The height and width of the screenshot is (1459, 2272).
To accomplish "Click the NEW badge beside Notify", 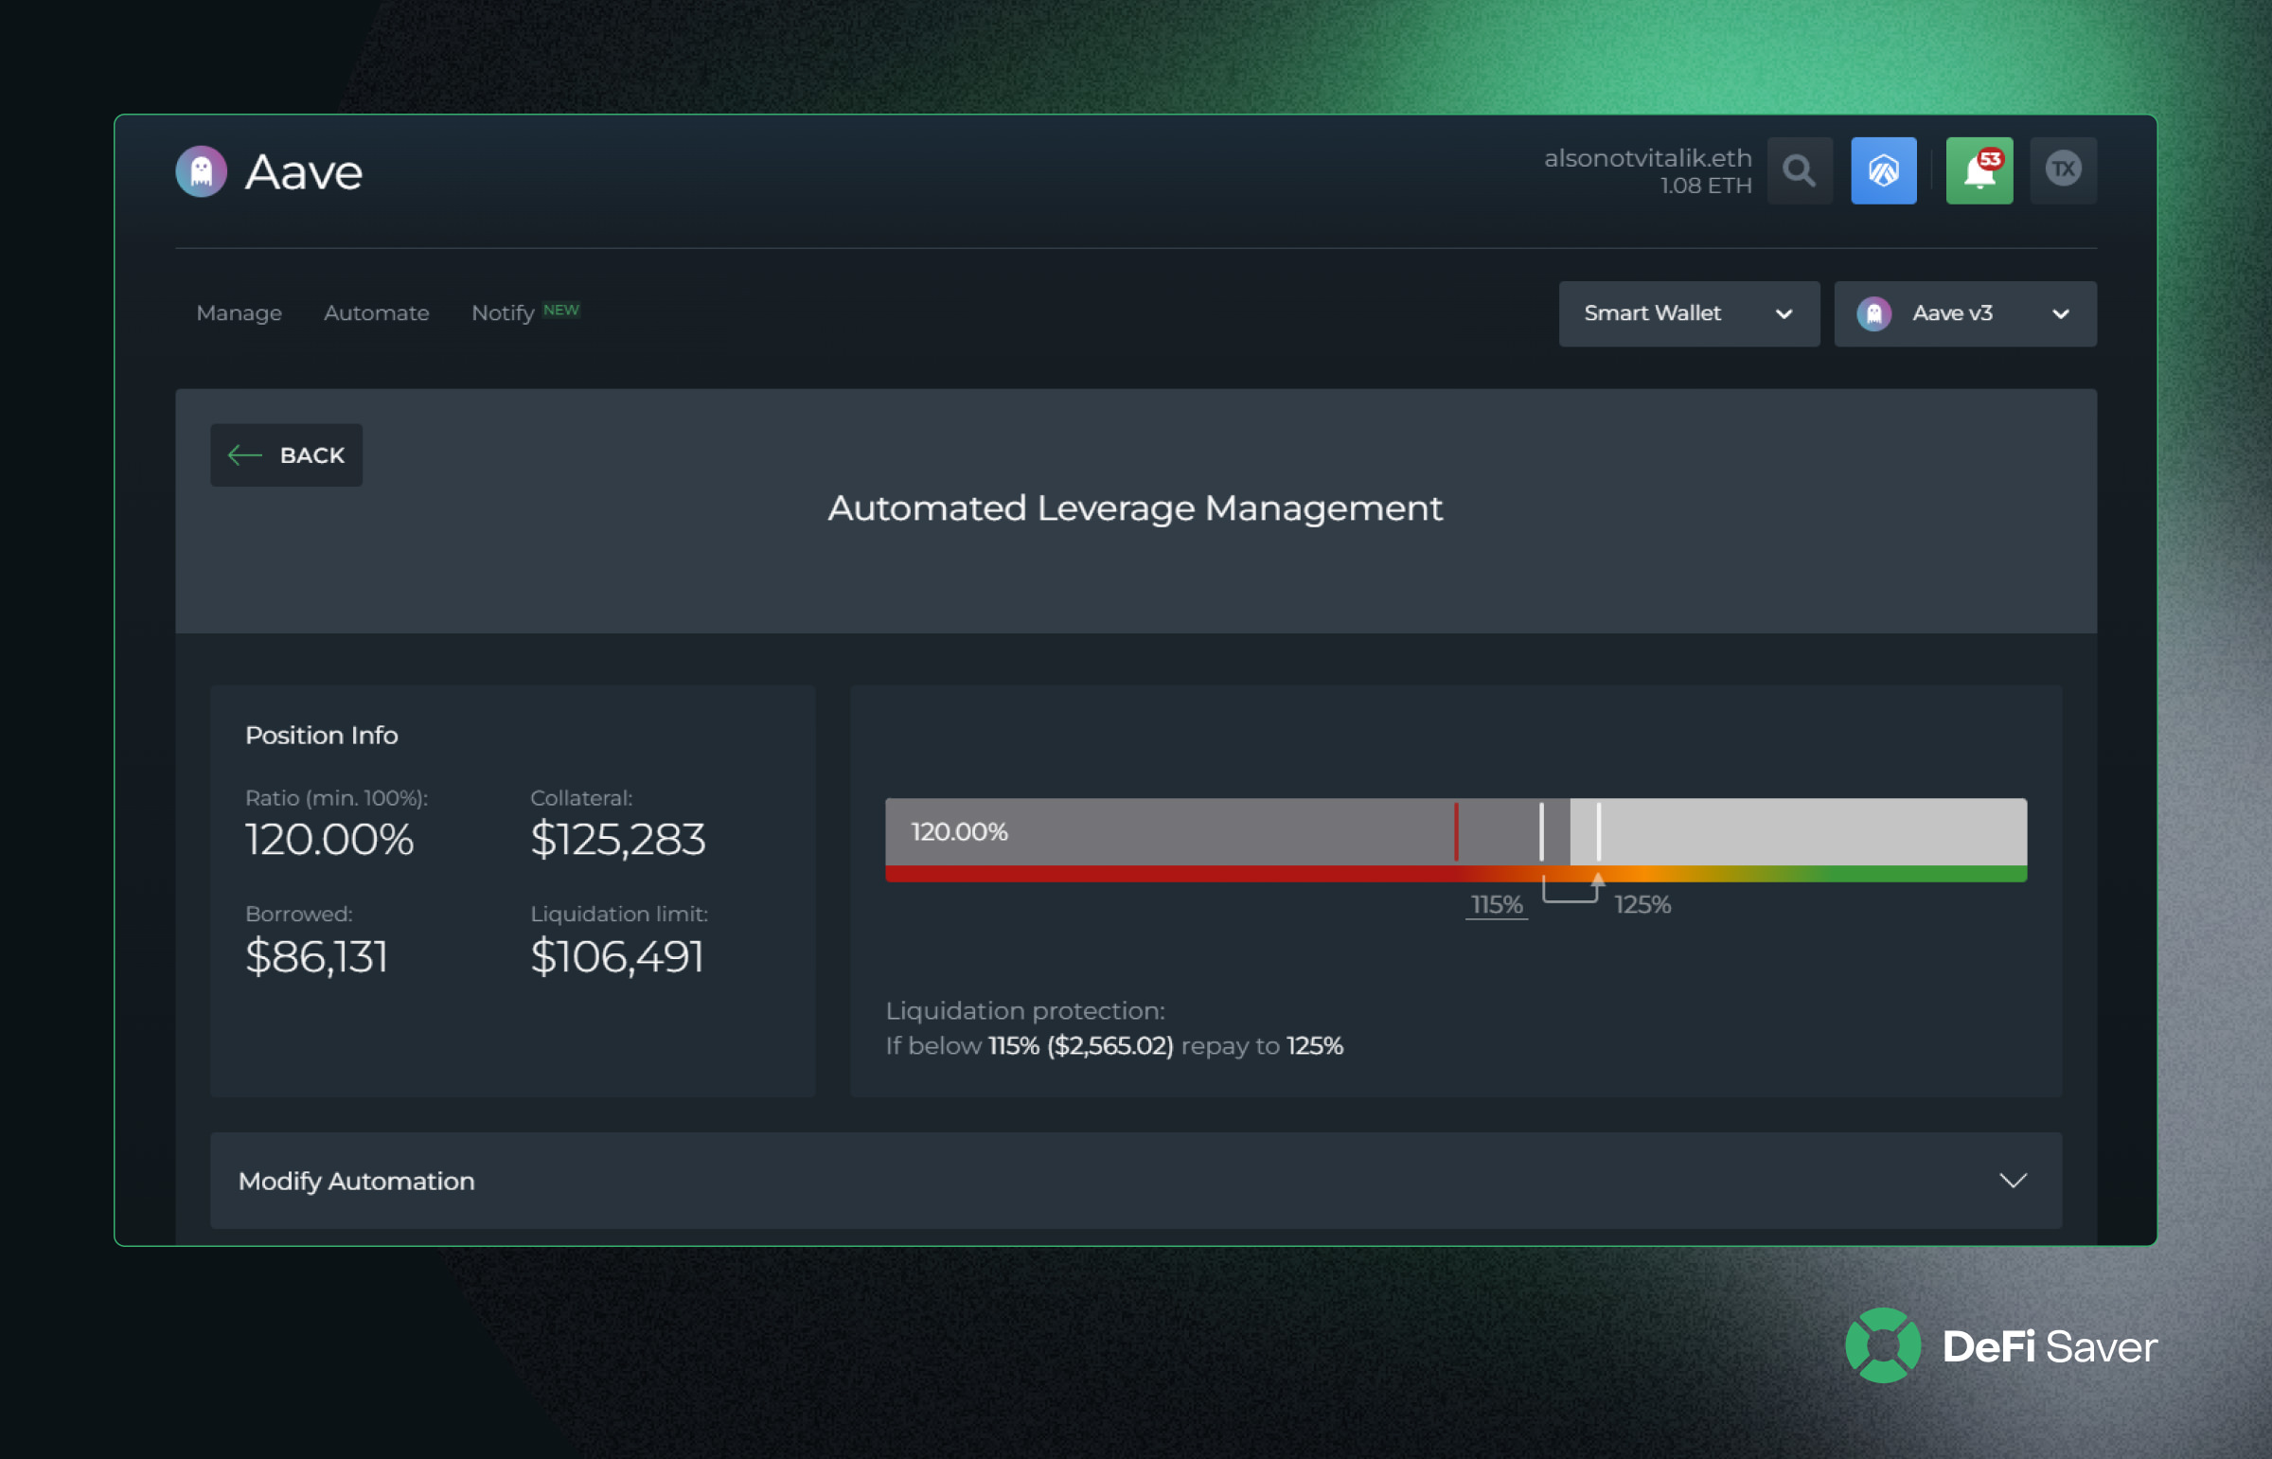I will click(560, 310).
